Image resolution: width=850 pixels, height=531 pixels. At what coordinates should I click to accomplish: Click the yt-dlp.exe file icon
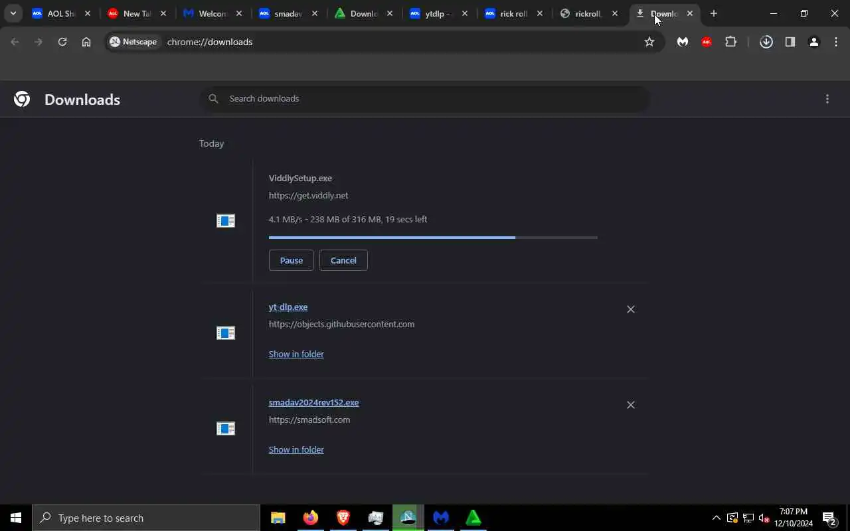226,333
